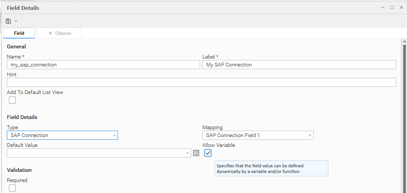Minimize the Field Details window
The width and height of the screenshot is (407, 193).
tap(382, 8)
